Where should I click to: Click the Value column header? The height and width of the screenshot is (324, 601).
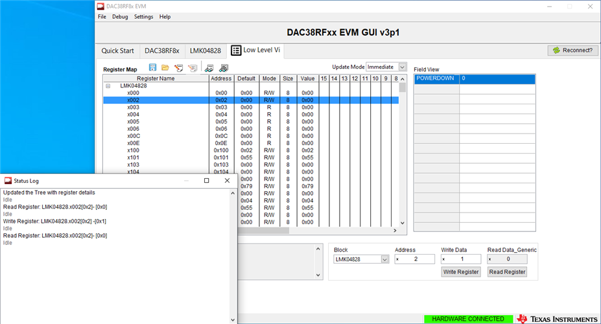(x=307, y=78)
